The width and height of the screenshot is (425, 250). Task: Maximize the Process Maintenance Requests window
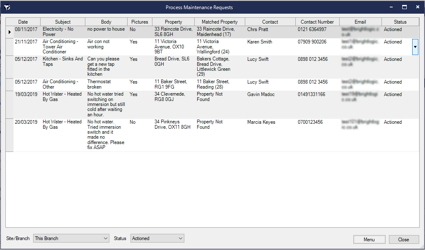tap(404, 7)
